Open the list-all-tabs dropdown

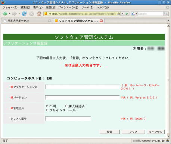point(168,21)
